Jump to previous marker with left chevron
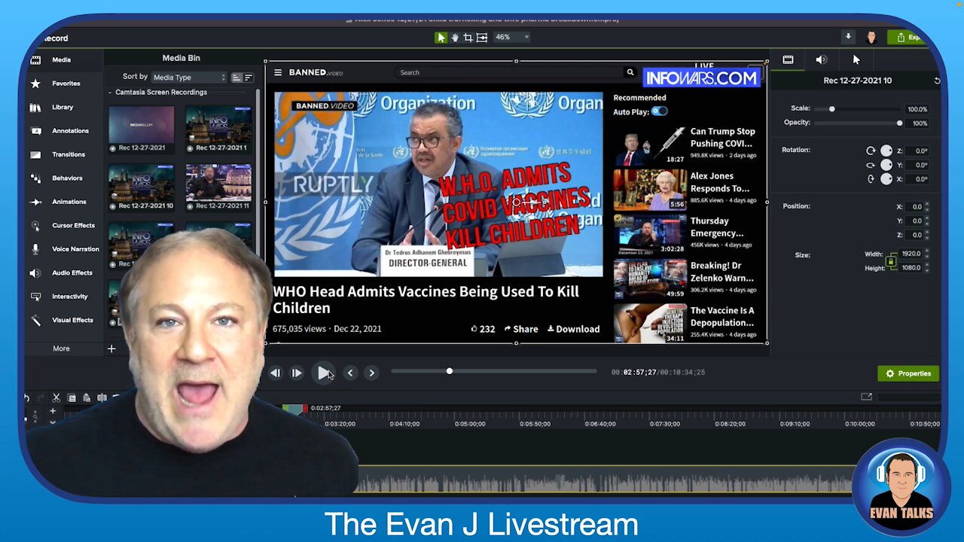The image size is (964, 542). 350,373
